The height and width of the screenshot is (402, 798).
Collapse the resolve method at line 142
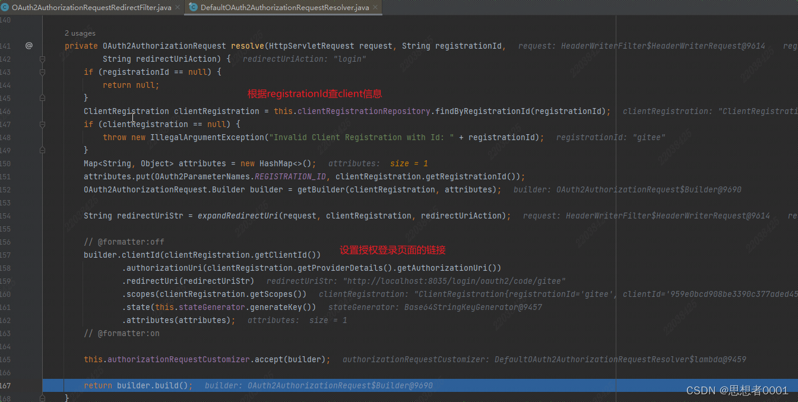(43, 59)
